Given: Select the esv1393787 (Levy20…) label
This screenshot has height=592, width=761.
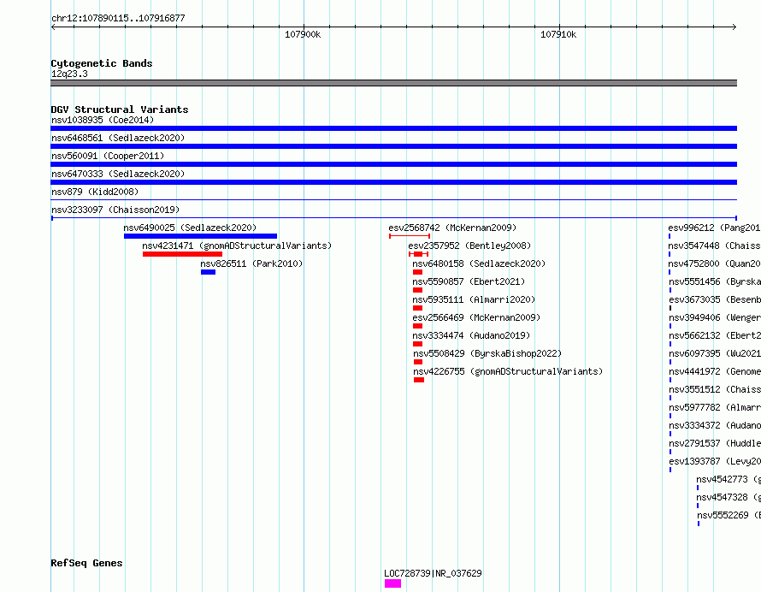Looking at the screenshot, I should point(715,461).
